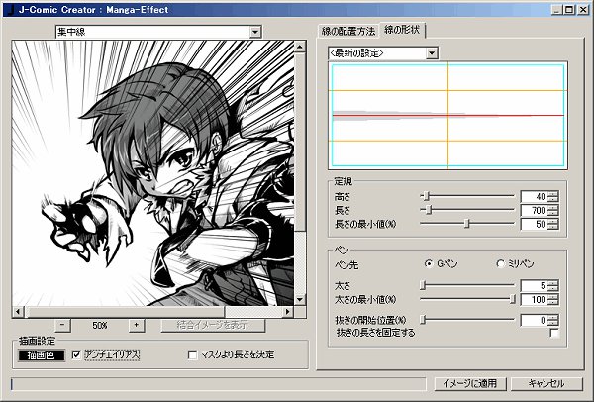Image resolution: width=594 pixels, height=402 pixels.
Task: Click the キャンセル button
Action: (x=546, y=383)
